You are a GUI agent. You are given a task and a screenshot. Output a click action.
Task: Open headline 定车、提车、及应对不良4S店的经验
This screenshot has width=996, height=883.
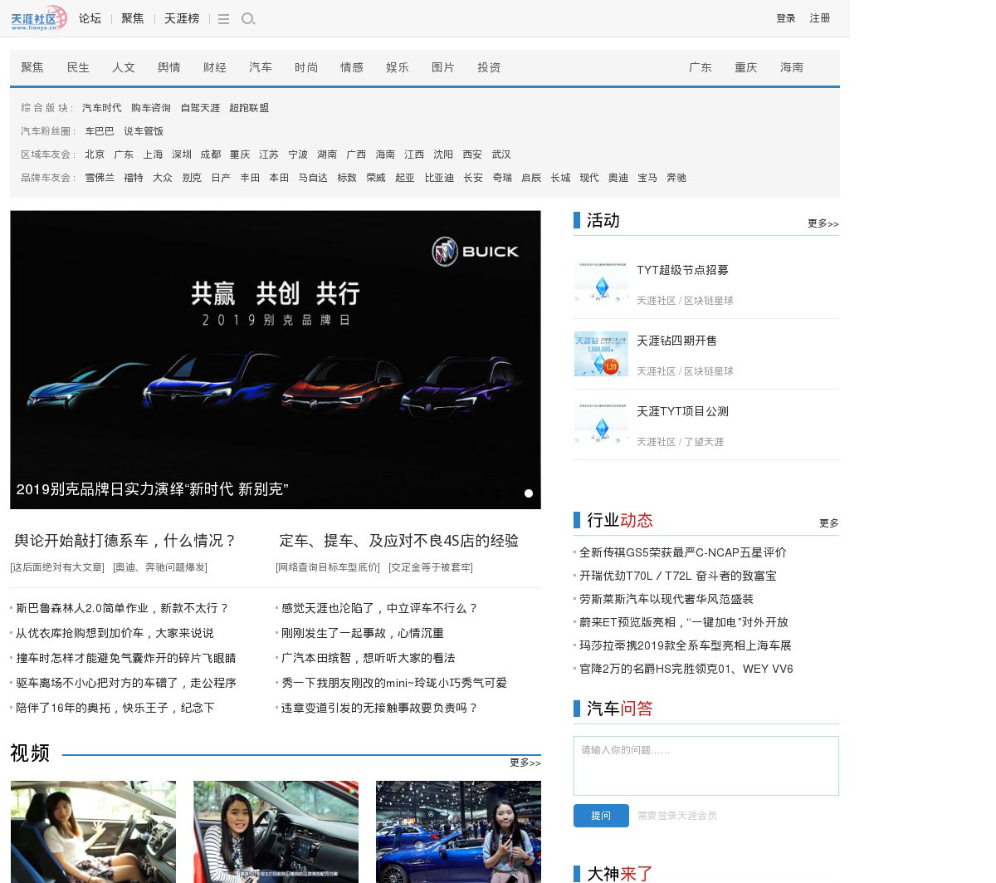tap(399, 541)
